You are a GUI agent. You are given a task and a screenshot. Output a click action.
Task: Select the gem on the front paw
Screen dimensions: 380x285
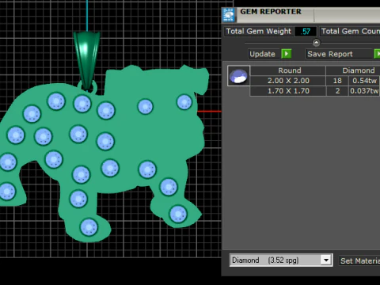(x=178, y=214)
